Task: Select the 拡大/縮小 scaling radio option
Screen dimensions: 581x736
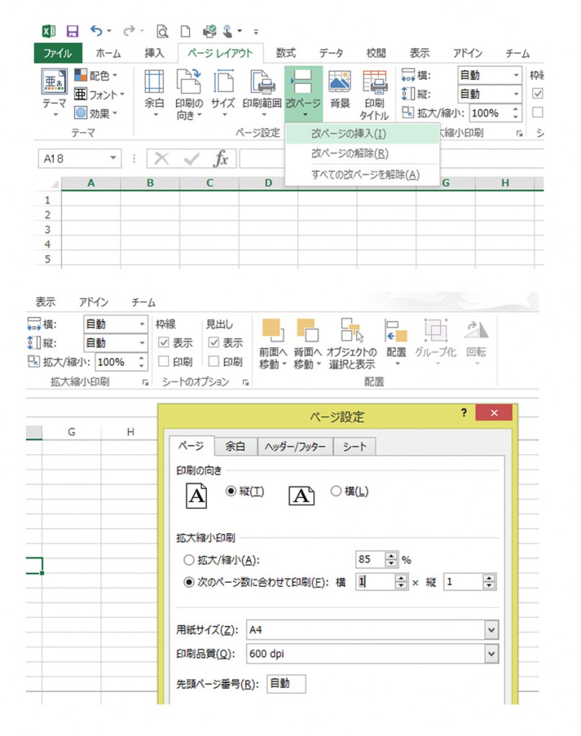Action: pyautogui.click(x=190, y=560)
